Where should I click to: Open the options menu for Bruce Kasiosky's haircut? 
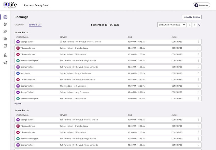point(198,48)
